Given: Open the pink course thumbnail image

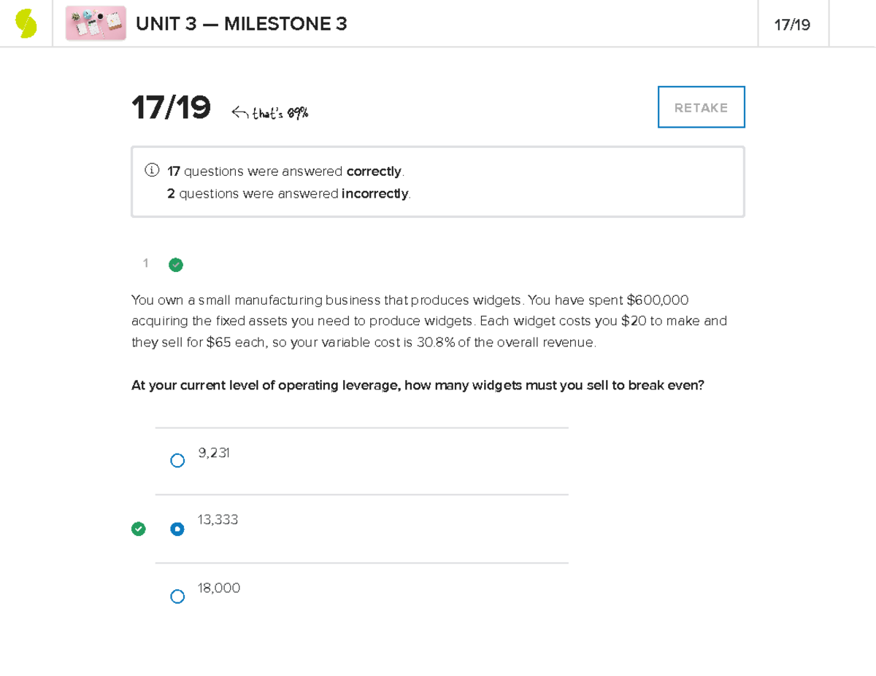Looking at the screenshot, I should 95,23.
